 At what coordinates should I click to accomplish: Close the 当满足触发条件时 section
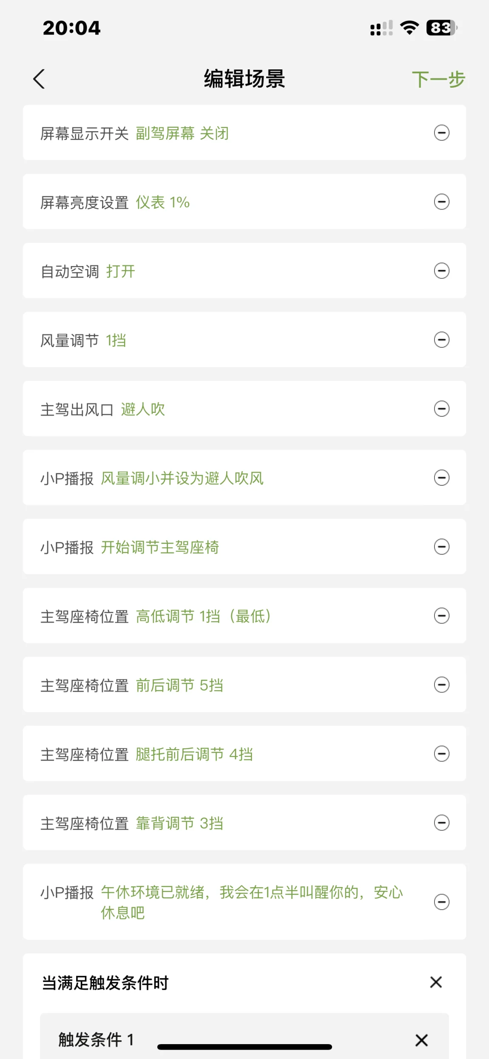[436, 982]
